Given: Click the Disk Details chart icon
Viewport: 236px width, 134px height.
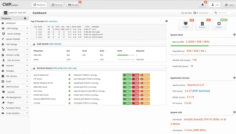Looking at the screenshot, I should [34, 44].
